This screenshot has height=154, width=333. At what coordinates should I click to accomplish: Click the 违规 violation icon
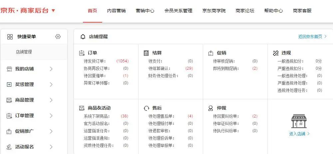(275, 53)
